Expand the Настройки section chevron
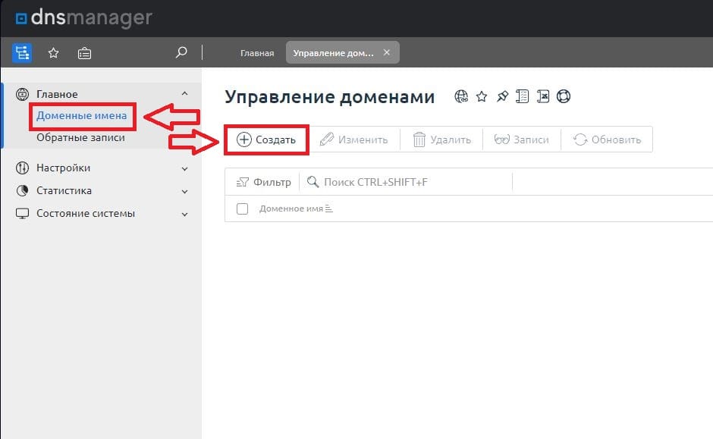The image size is (713, 439). coord(184,168)
